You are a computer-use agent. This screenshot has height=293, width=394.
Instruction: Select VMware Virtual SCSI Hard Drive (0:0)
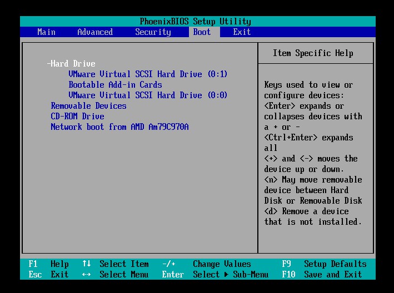[148, 95]
